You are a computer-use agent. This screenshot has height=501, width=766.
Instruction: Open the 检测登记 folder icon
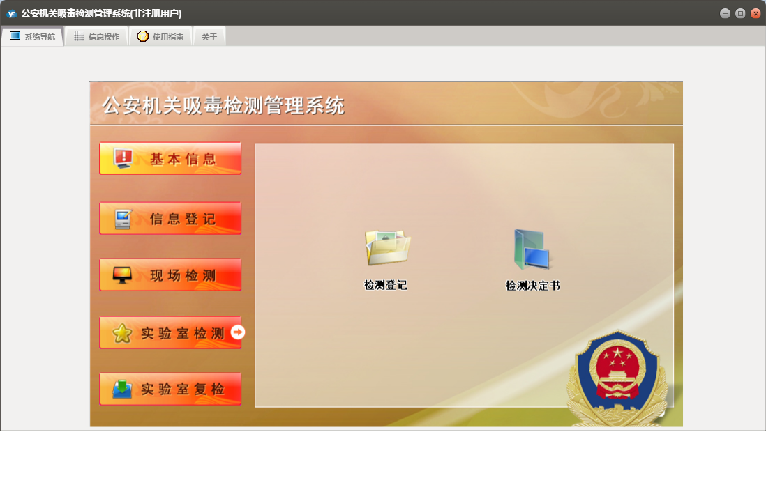pos(387,248)
